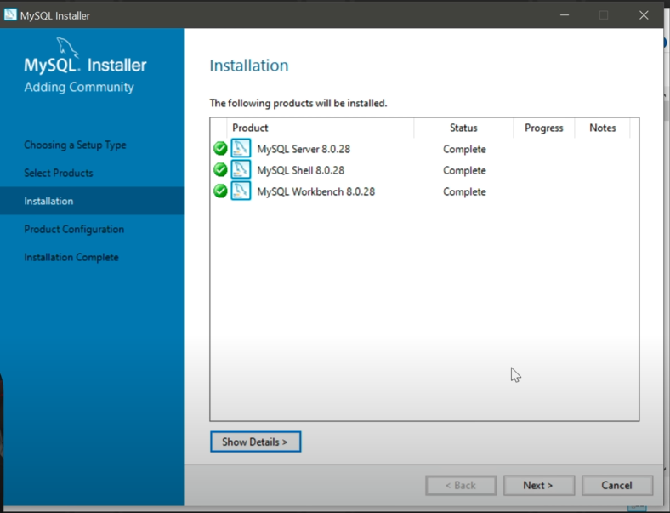Click the MySQL Server 8.0.28 product icon

tap(241, 148)
